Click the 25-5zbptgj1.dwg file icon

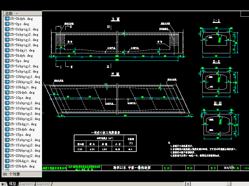coord(7,66)
